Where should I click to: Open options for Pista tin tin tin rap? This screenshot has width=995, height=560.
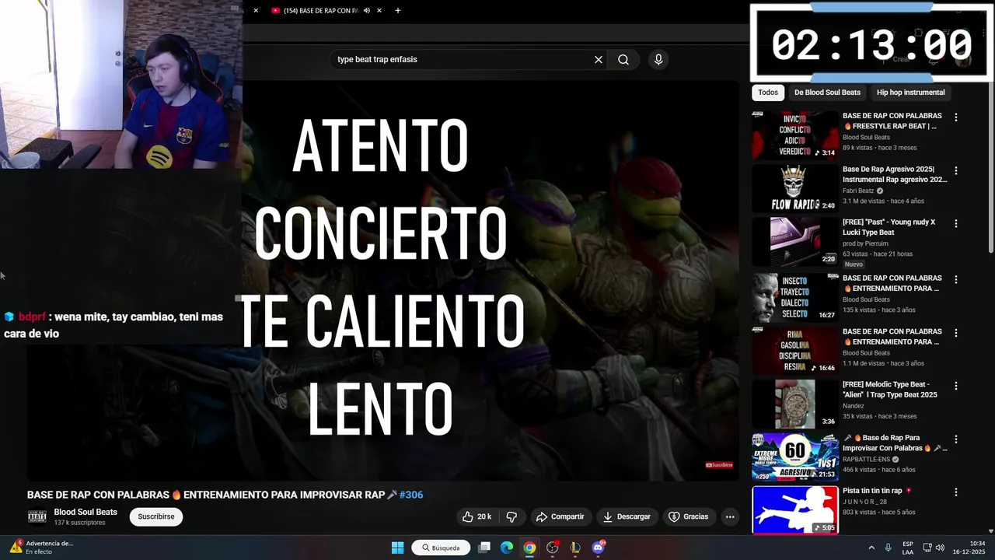956,492
